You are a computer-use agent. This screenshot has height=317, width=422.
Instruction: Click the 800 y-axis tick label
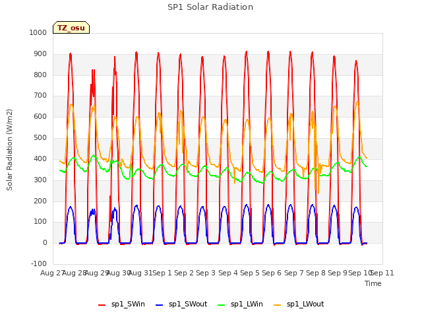point(40,75)
